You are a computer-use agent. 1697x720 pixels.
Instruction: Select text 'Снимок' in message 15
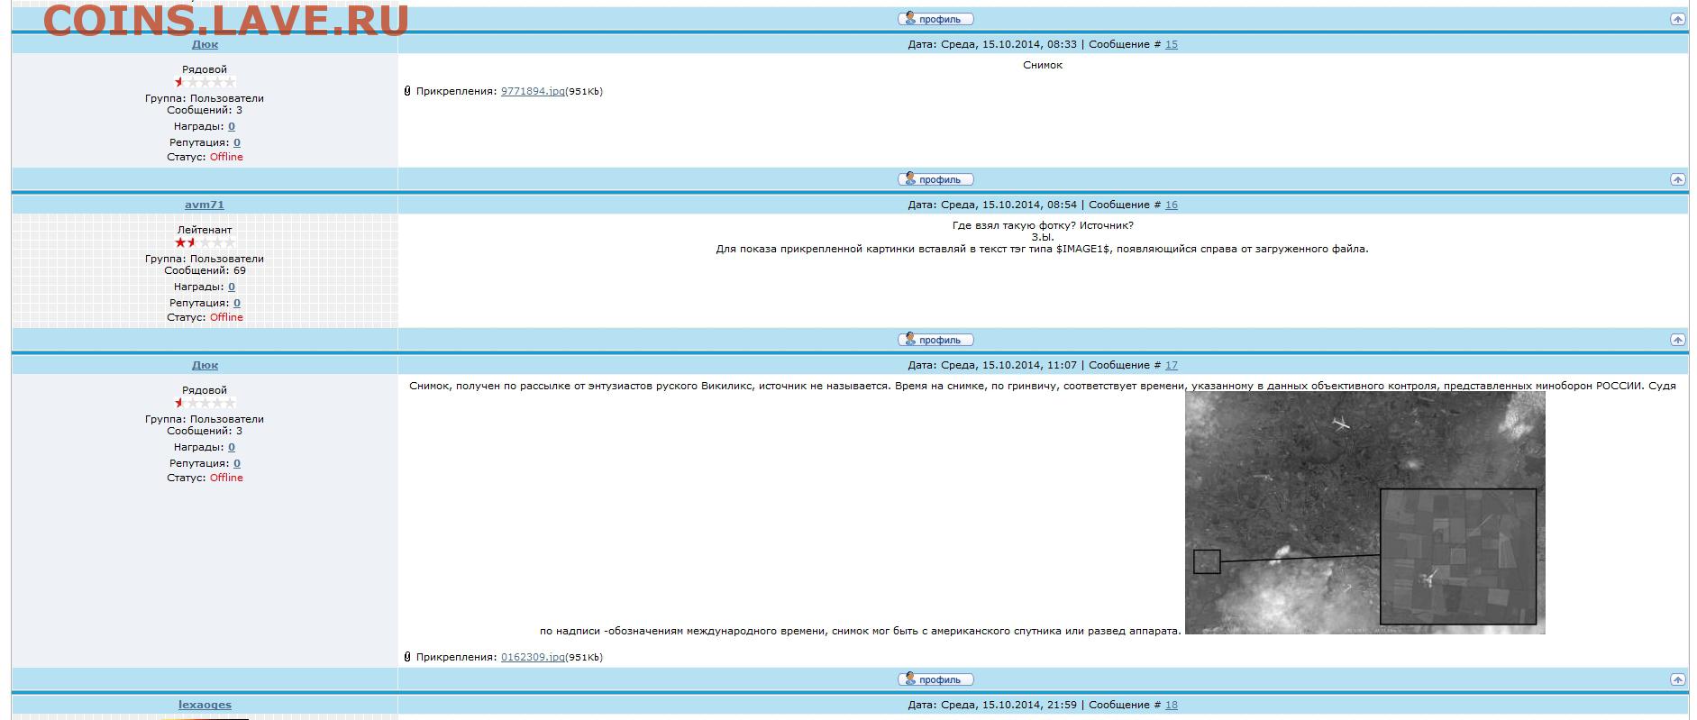point(1043,65)
